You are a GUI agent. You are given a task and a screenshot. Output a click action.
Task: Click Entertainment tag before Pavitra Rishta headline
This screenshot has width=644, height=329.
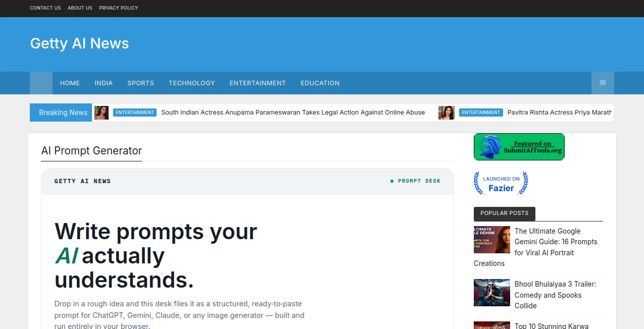(x=481, y=113)
